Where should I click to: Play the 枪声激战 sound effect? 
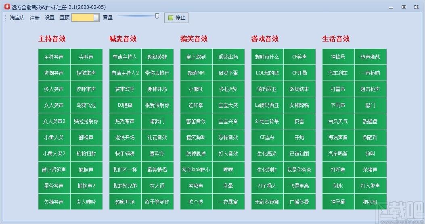[371, 57]
